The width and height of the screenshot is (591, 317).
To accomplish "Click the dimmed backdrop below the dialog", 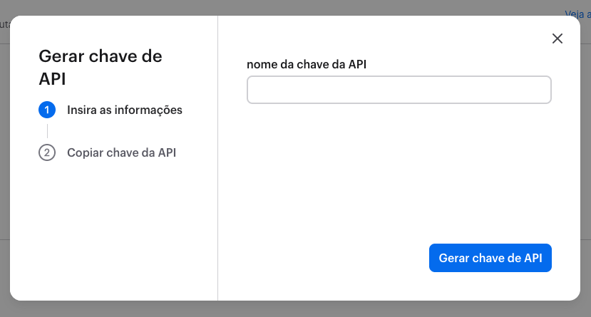I will click(285, 309).
